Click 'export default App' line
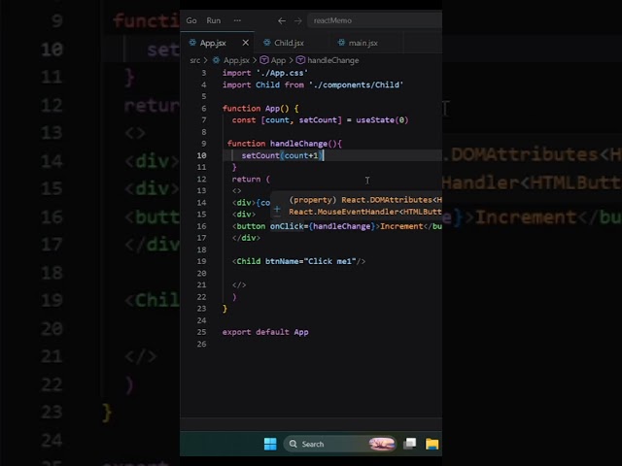 tap(265, 332)
